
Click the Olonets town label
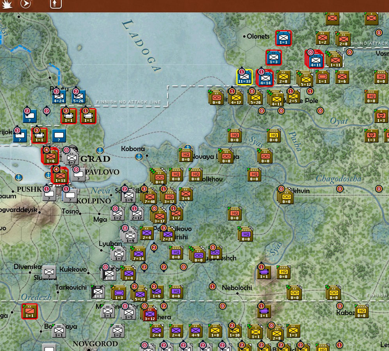coord(258,36)
